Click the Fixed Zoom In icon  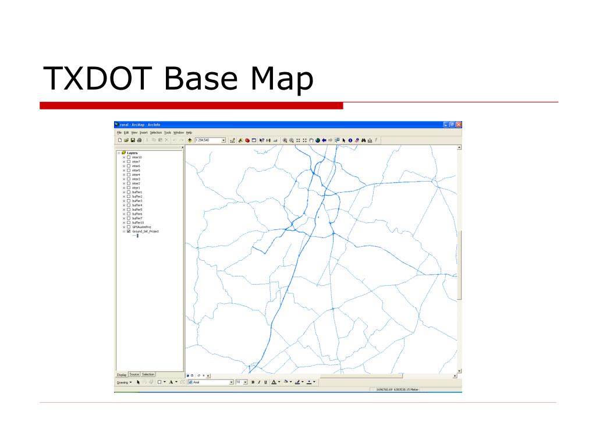tap(298, 140)
